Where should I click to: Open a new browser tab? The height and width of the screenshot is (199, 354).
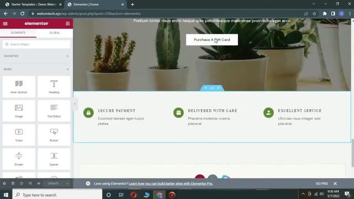[x=133, y=4]
